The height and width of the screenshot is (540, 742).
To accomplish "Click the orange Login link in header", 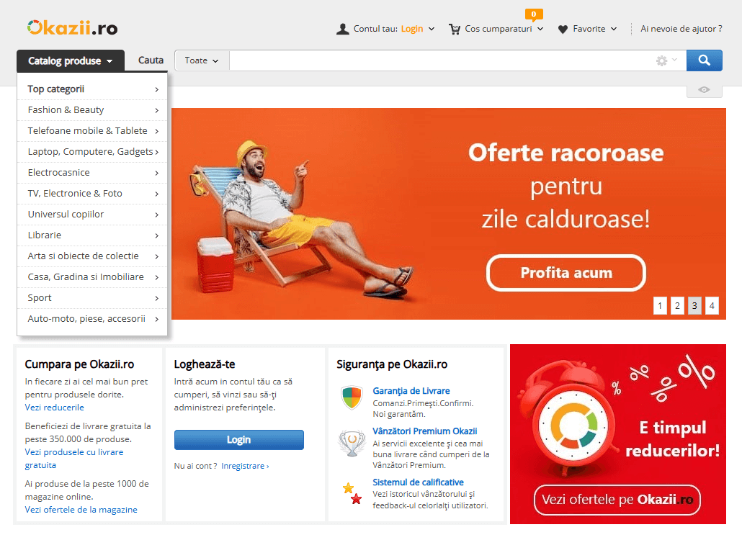I will coord(411,29).
